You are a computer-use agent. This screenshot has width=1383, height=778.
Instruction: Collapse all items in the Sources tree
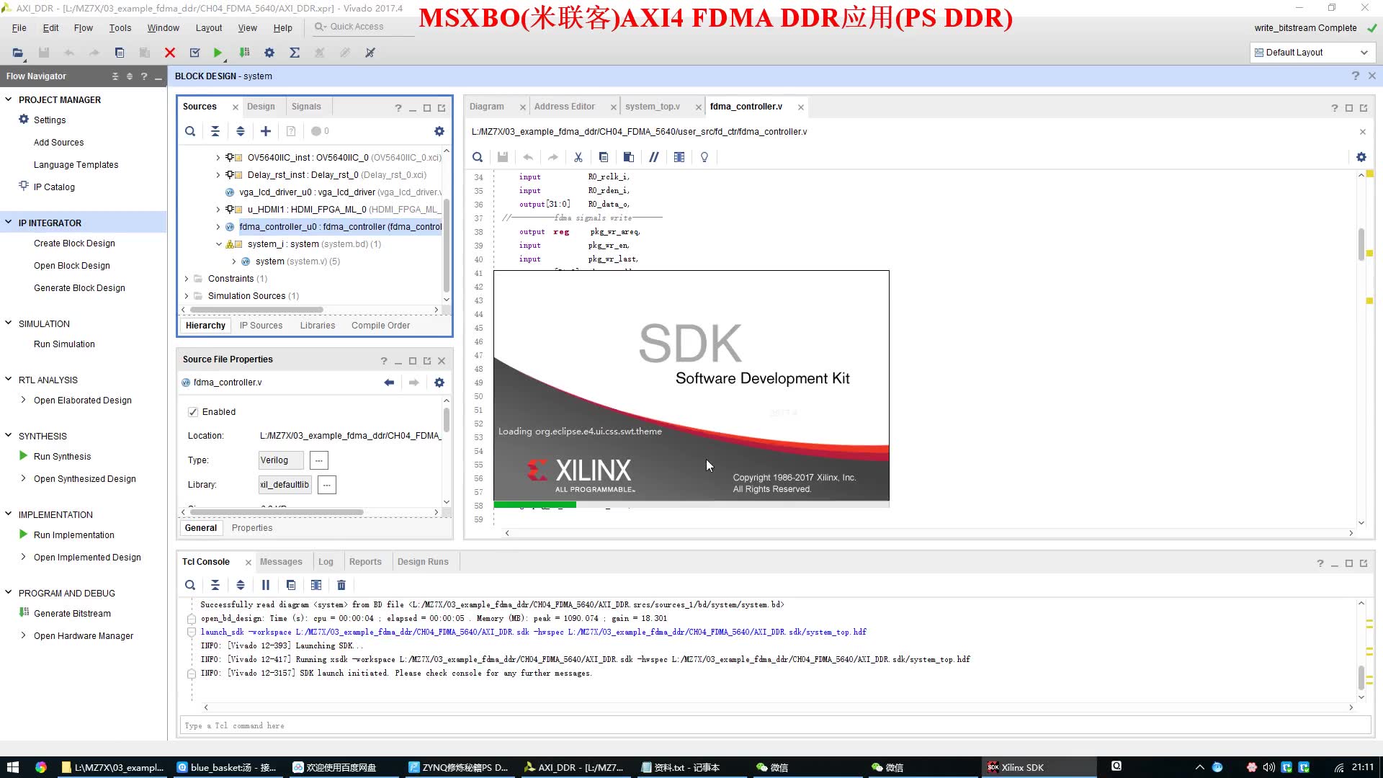(x=215, y=131)
